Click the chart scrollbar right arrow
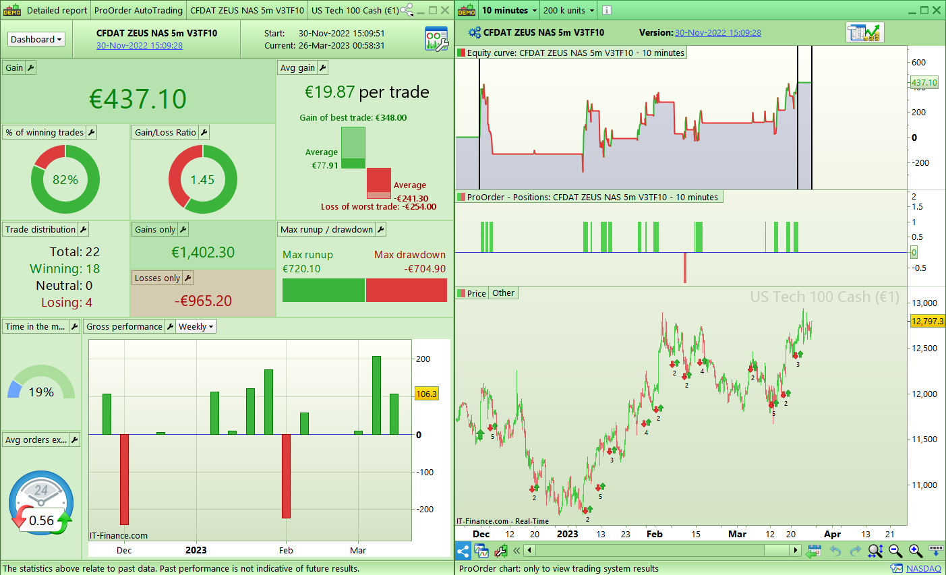Image resolution: width=946 pixels, height=575 pixels. click(796, 551)
